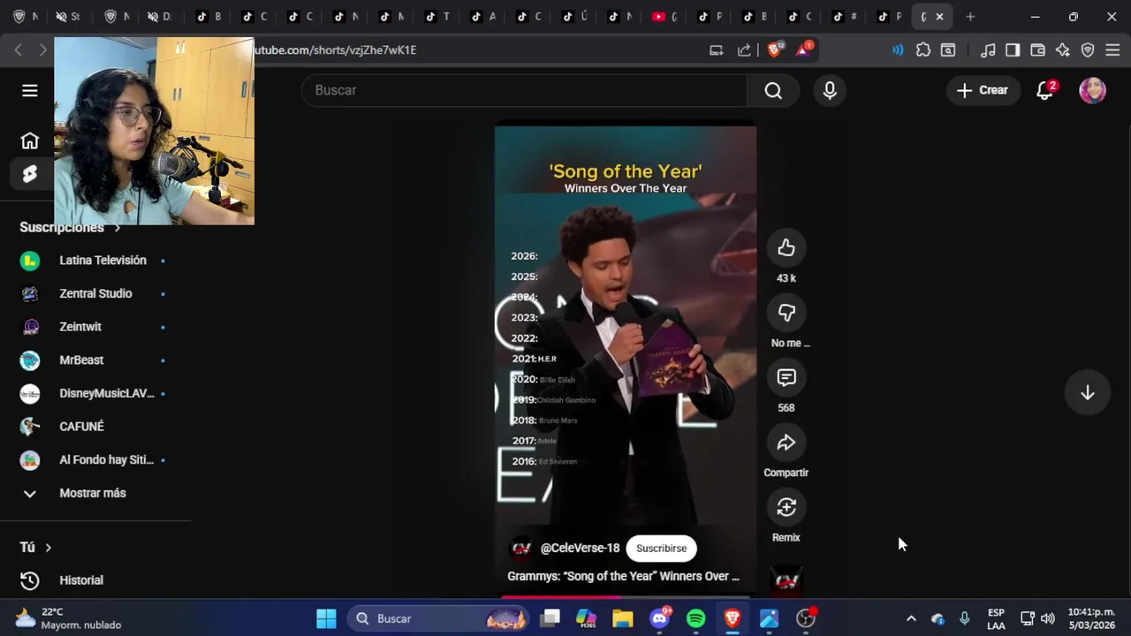Open the Shorts section in sidebar
The image size is (1131, 636).
point(30,174)
